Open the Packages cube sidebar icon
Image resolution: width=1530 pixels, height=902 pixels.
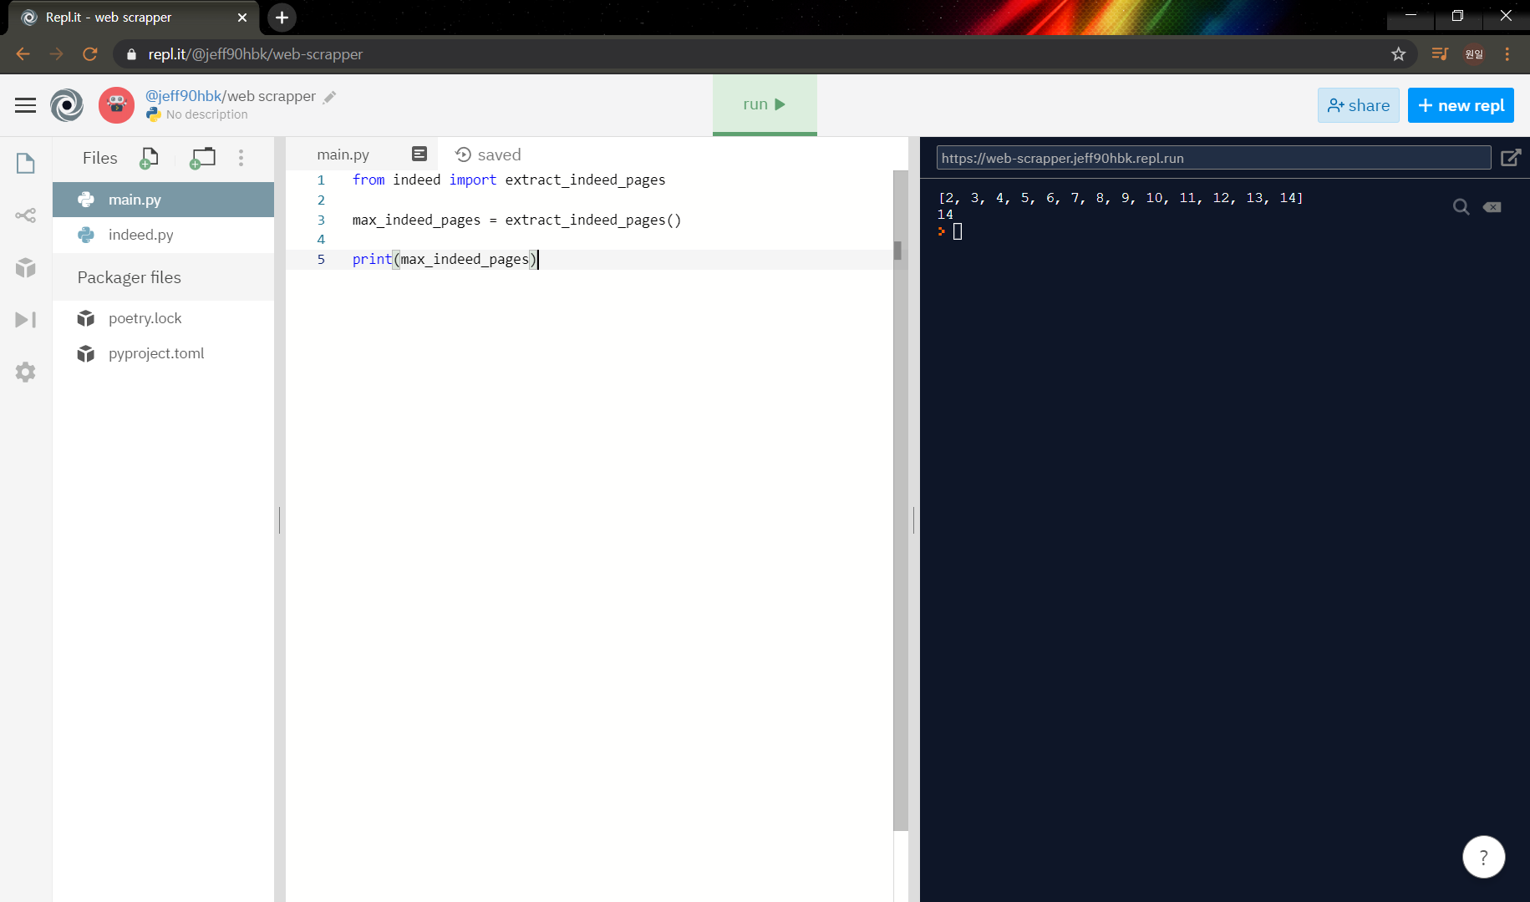25,267
